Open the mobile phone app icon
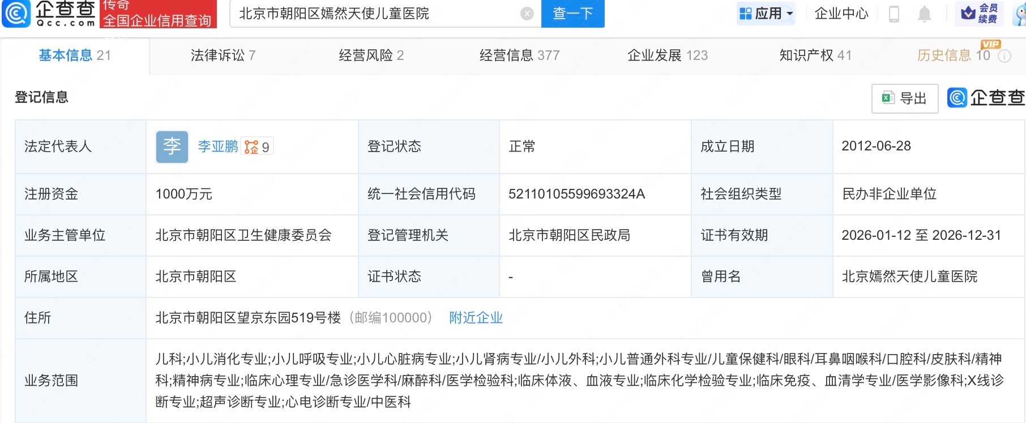The image size is (1026, 423). pyautogui.click(x=894, y=14)
